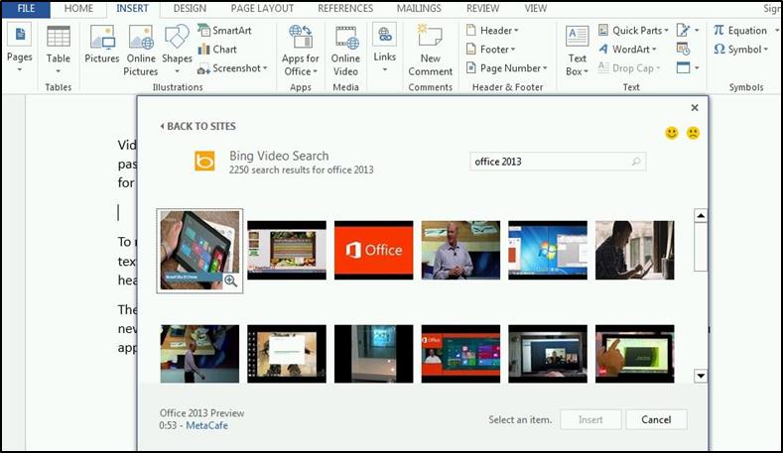
Task: Select the finger touching screen video thumbnail
Action: pos(635,354)
